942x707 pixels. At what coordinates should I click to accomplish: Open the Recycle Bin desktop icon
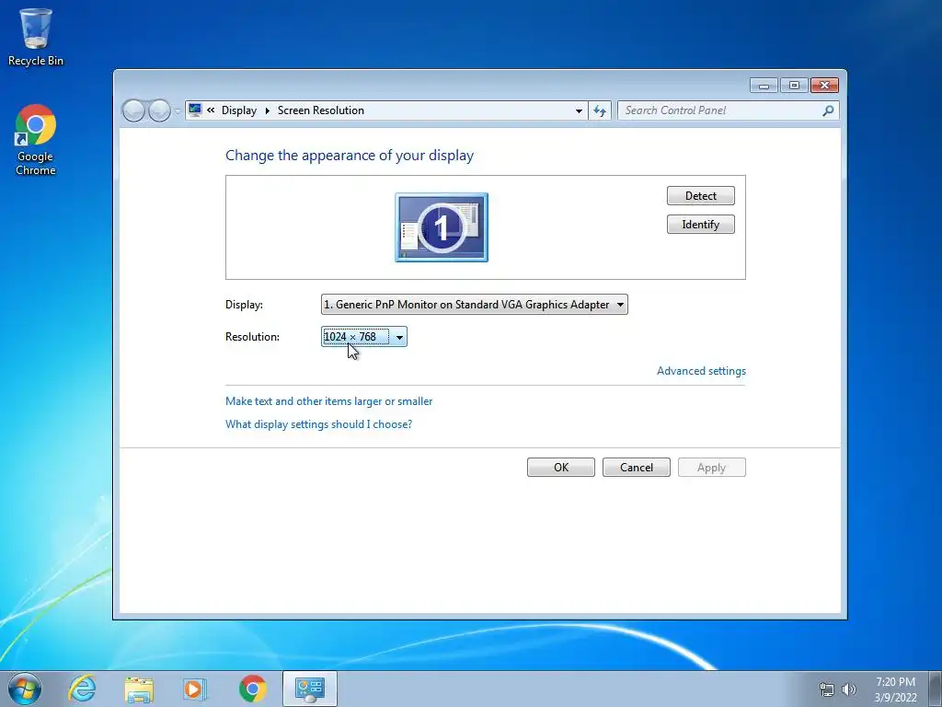coord(36,37)
